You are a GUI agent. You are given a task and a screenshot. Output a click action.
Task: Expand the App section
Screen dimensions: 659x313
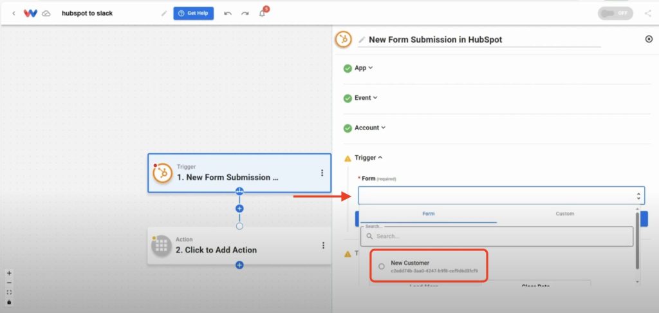[364, 68]
